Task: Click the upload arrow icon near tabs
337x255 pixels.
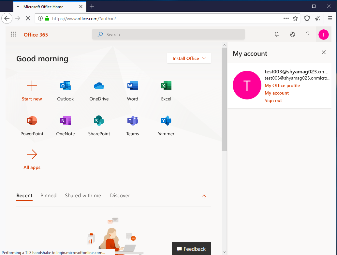Action: (204, 196)
